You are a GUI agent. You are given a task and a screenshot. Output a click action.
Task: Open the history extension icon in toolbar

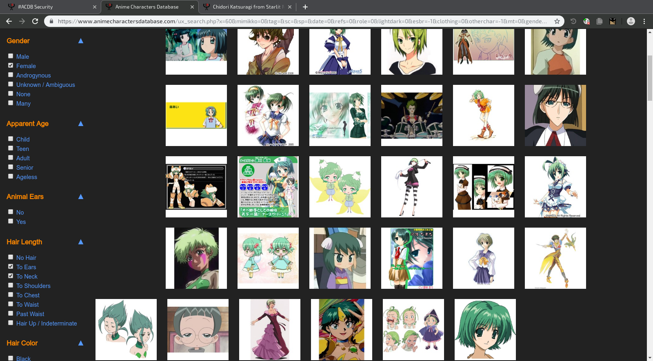[573, 21]
